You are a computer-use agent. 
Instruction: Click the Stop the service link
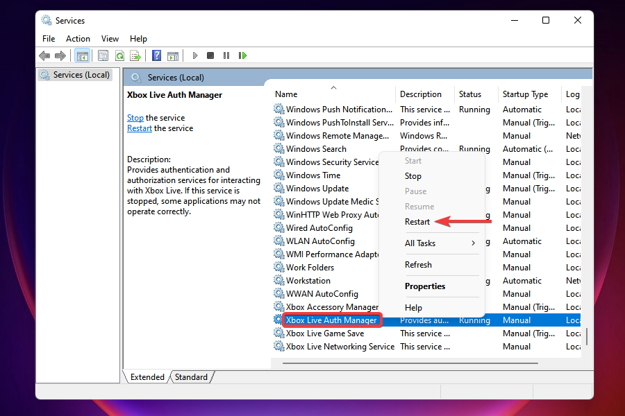tap(135, 118)
